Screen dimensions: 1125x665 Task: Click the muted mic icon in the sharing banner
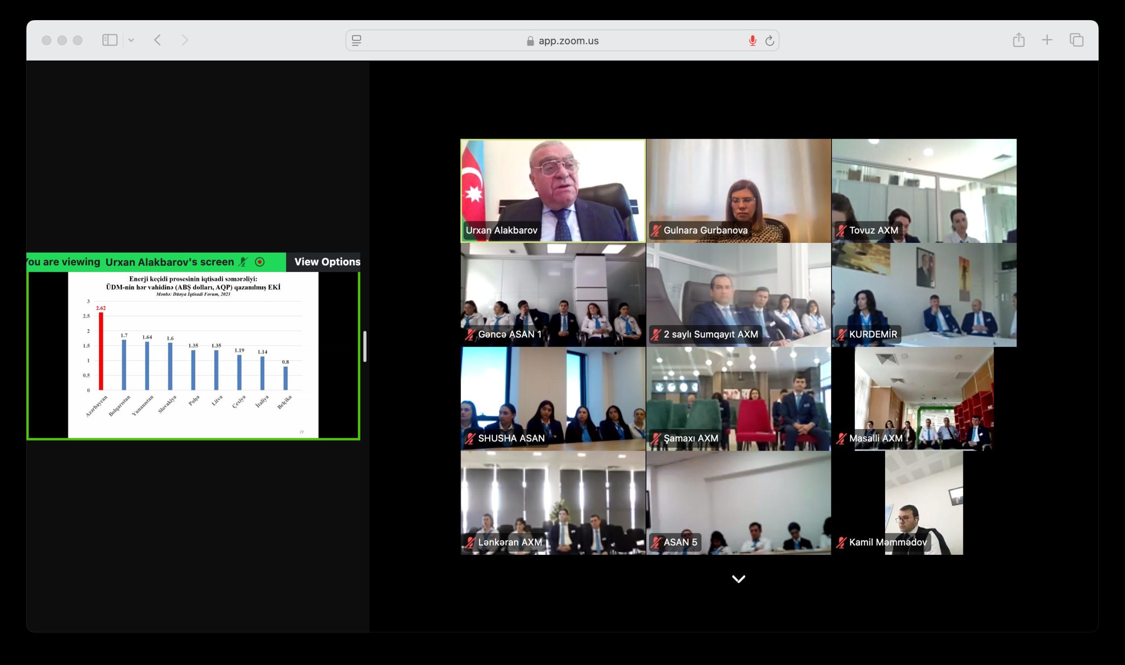[243, 262]
